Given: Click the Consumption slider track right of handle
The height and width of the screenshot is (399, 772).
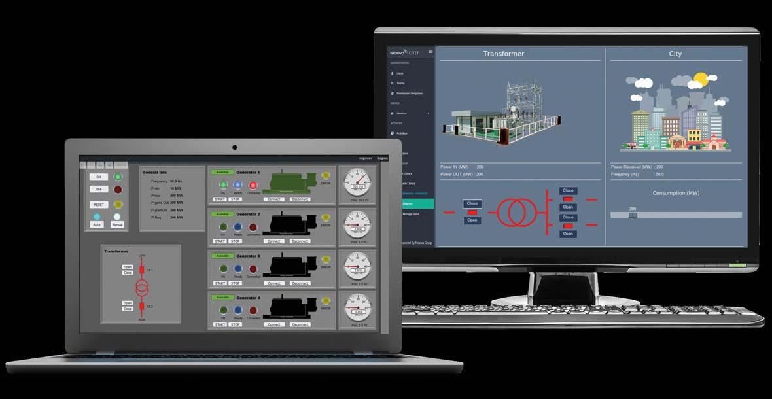Looking at the screenshot, I should 690,215.
